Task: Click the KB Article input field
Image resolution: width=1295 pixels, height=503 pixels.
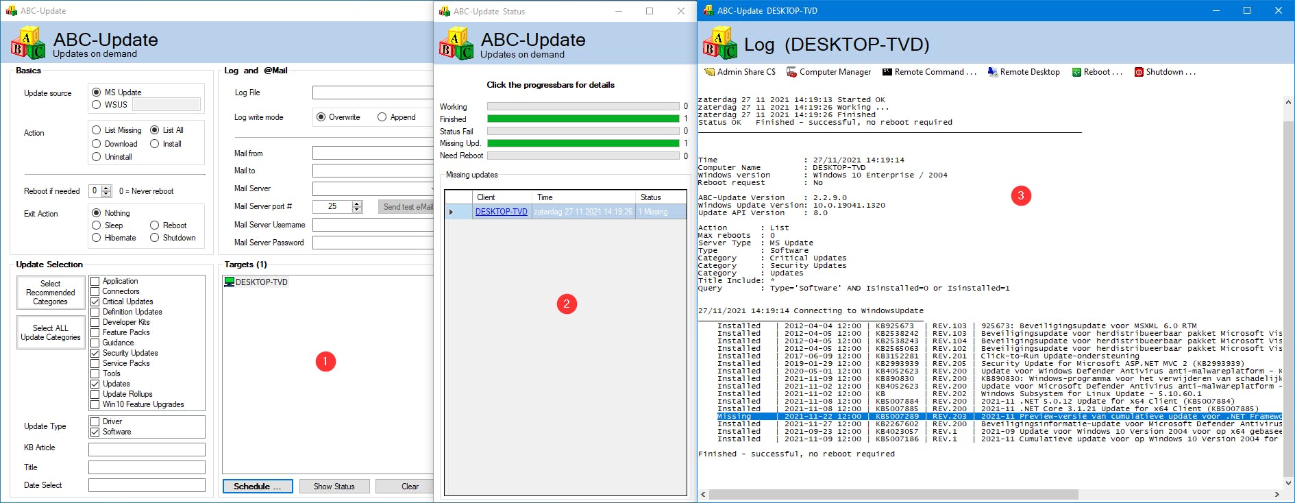Action: click(x=147, y=450)
